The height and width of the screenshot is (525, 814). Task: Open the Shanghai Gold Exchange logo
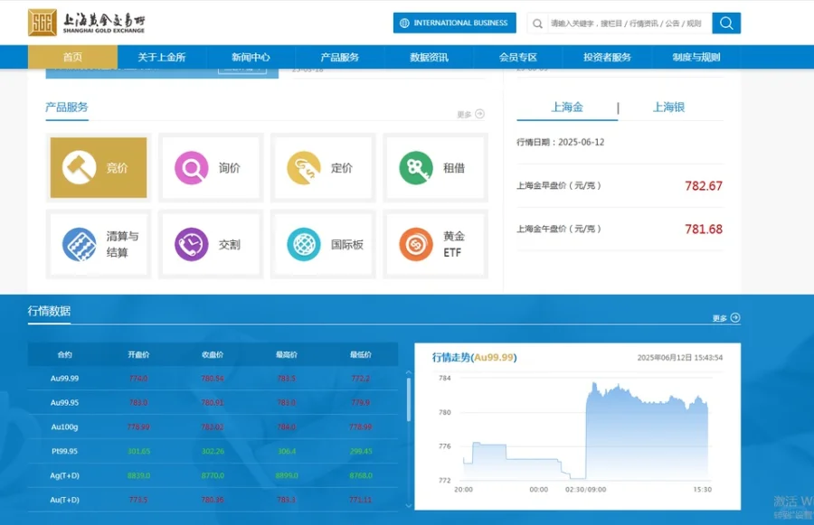click(87, 23)
